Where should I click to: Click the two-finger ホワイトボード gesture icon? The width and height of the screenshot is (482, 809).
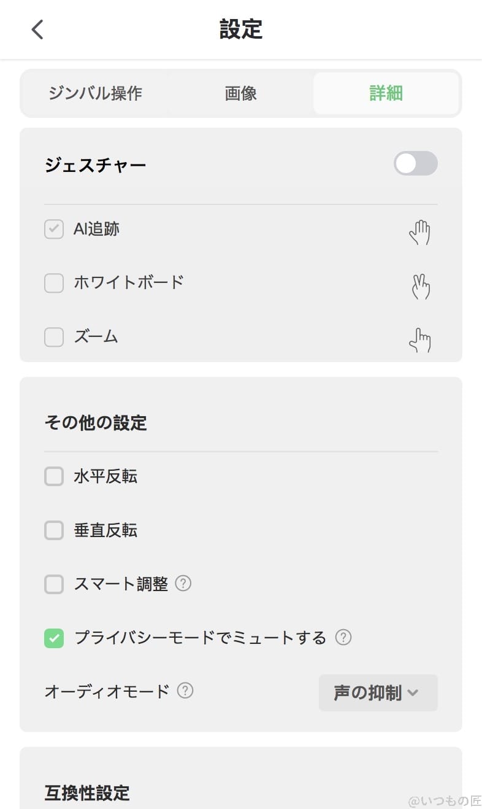click(x=421, y=286)
